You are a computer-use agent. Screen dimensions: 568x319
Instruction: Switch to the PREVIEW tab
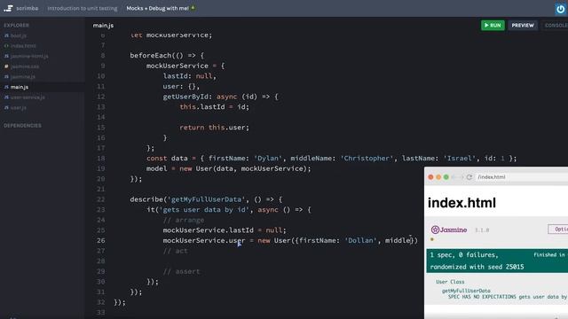click(523, 26)
